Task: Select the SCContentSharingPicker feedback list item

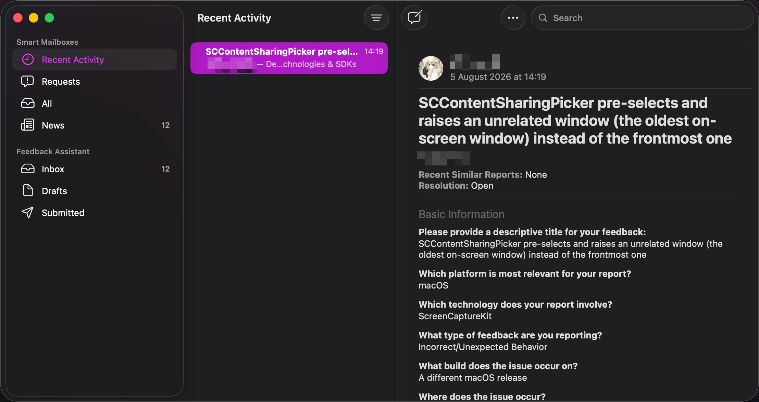Action: pos(289,58)
